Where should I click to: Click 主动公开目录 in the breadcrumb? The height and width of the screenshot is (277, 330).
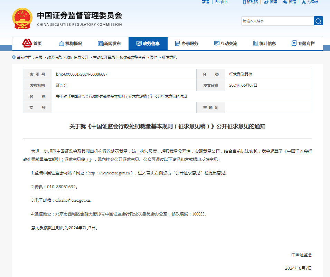pos(104,57)
